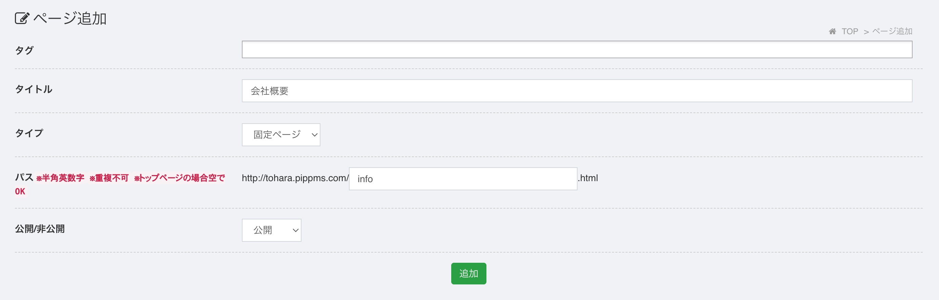Screen dimensions: 939x300
Task: Click the .html suffix text
Action: click(588, 178)
